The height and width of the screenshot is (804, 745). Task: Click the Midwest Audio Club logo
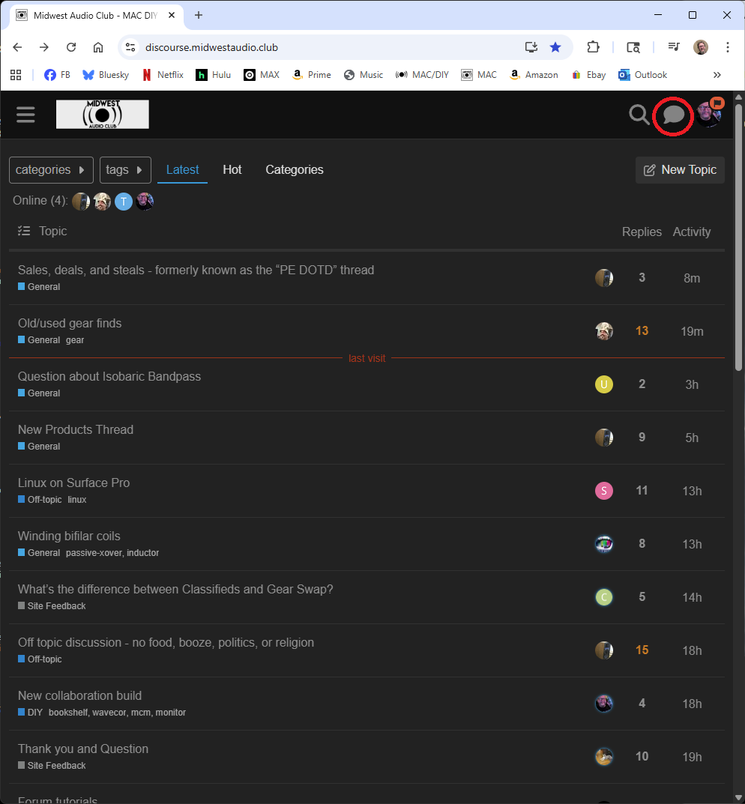[102, 115]
